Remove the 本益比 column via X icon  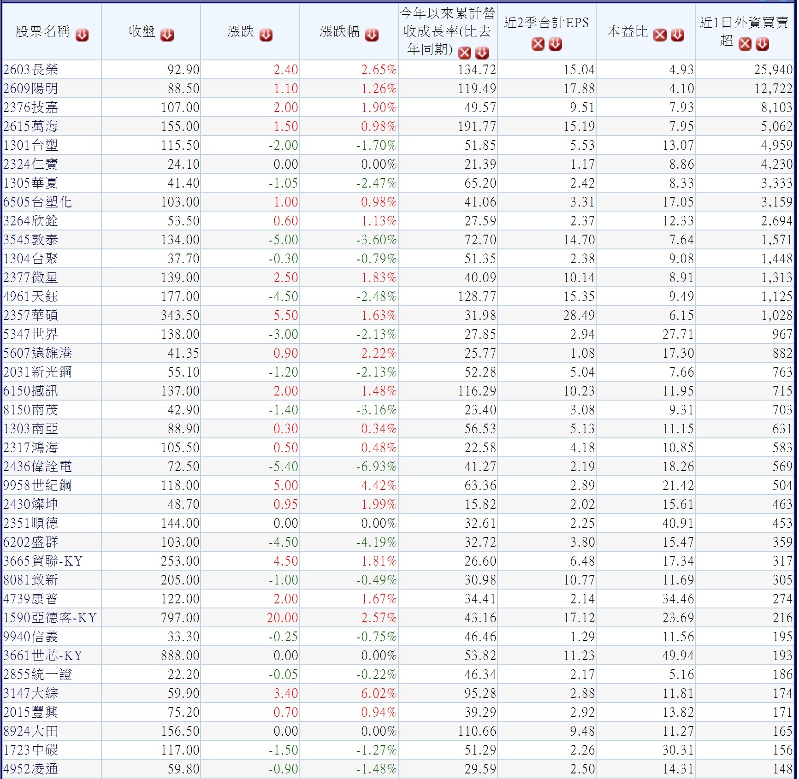(660, 35)
